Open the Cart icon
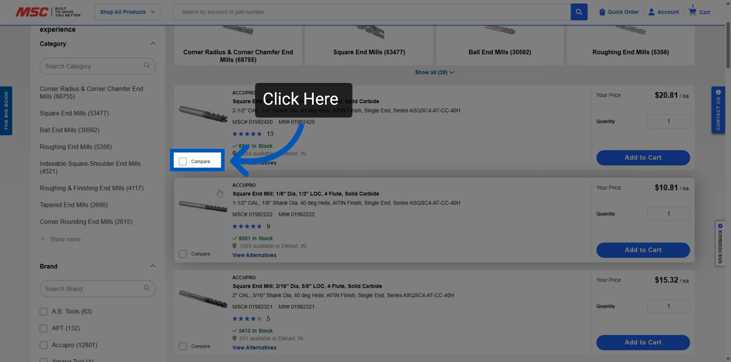Screen dimensions: 731x362 pos(693,12)
